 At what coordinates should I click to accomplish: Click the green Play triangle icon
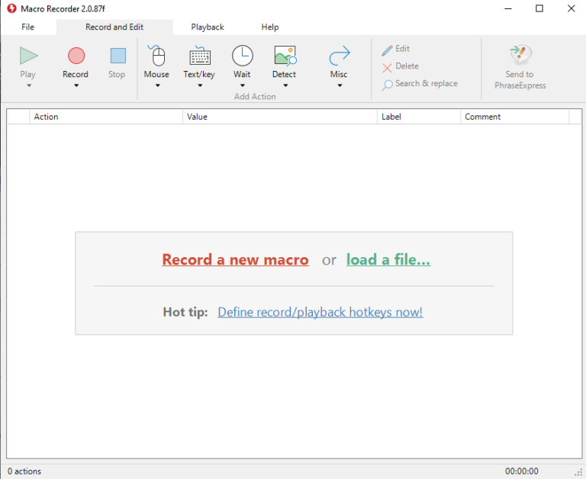tap(29, 56)
